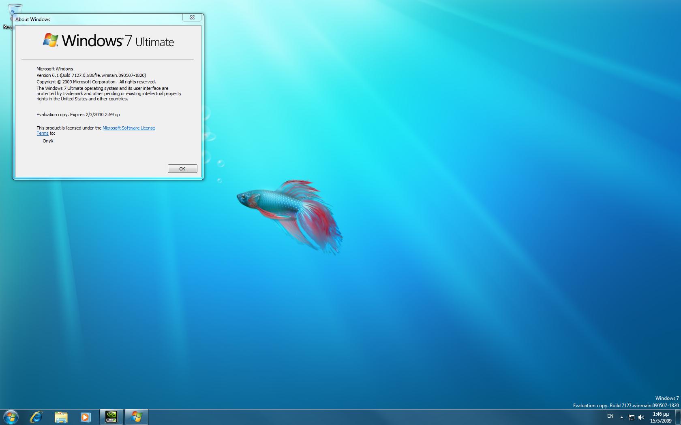681x425 pixels.
Task: Select the About Windows taskbar button
Action: (137, 416)
